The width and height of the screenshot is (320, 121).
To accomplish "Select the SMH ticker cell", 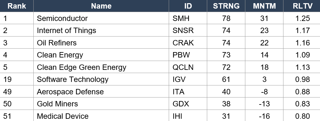I will point(188,18).
